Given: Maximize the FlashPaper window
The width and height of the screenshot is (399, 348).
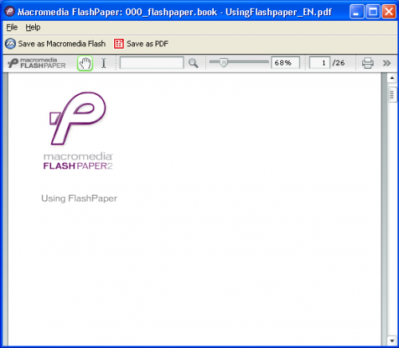Looking at the screenshot, I should [x=373, y=12].
